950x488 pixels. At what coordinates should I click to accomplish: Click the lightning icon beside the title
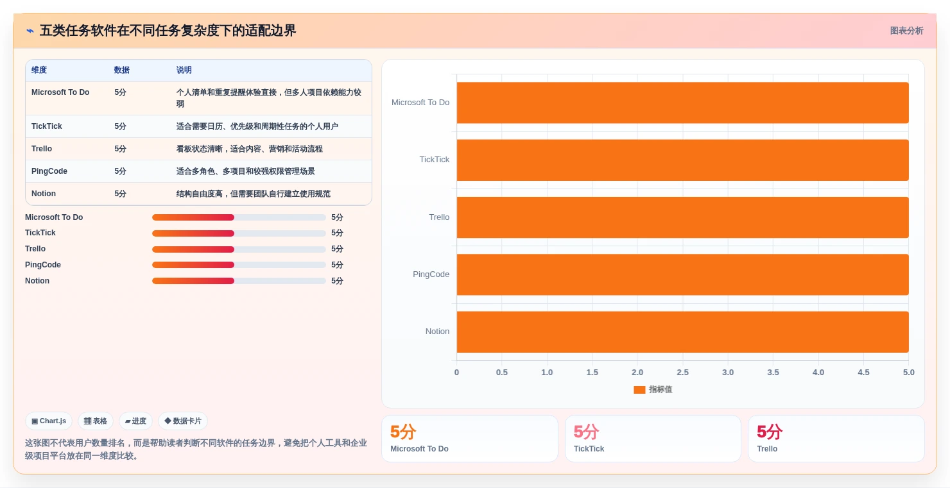[x=30, y=31]
